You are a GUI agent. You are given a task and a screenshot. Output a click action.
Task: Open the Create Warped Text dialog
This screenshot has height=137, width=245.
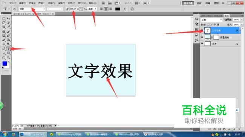tap(125, 9)
